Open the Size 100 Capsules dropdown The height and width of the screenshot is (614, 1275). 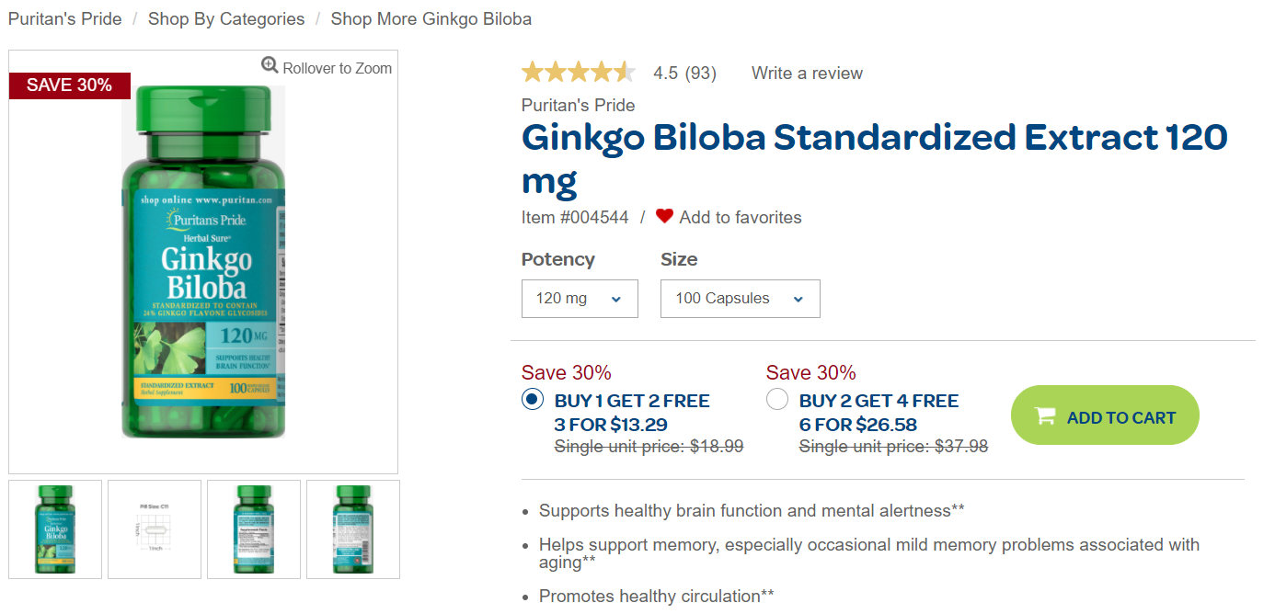(740, 299)
